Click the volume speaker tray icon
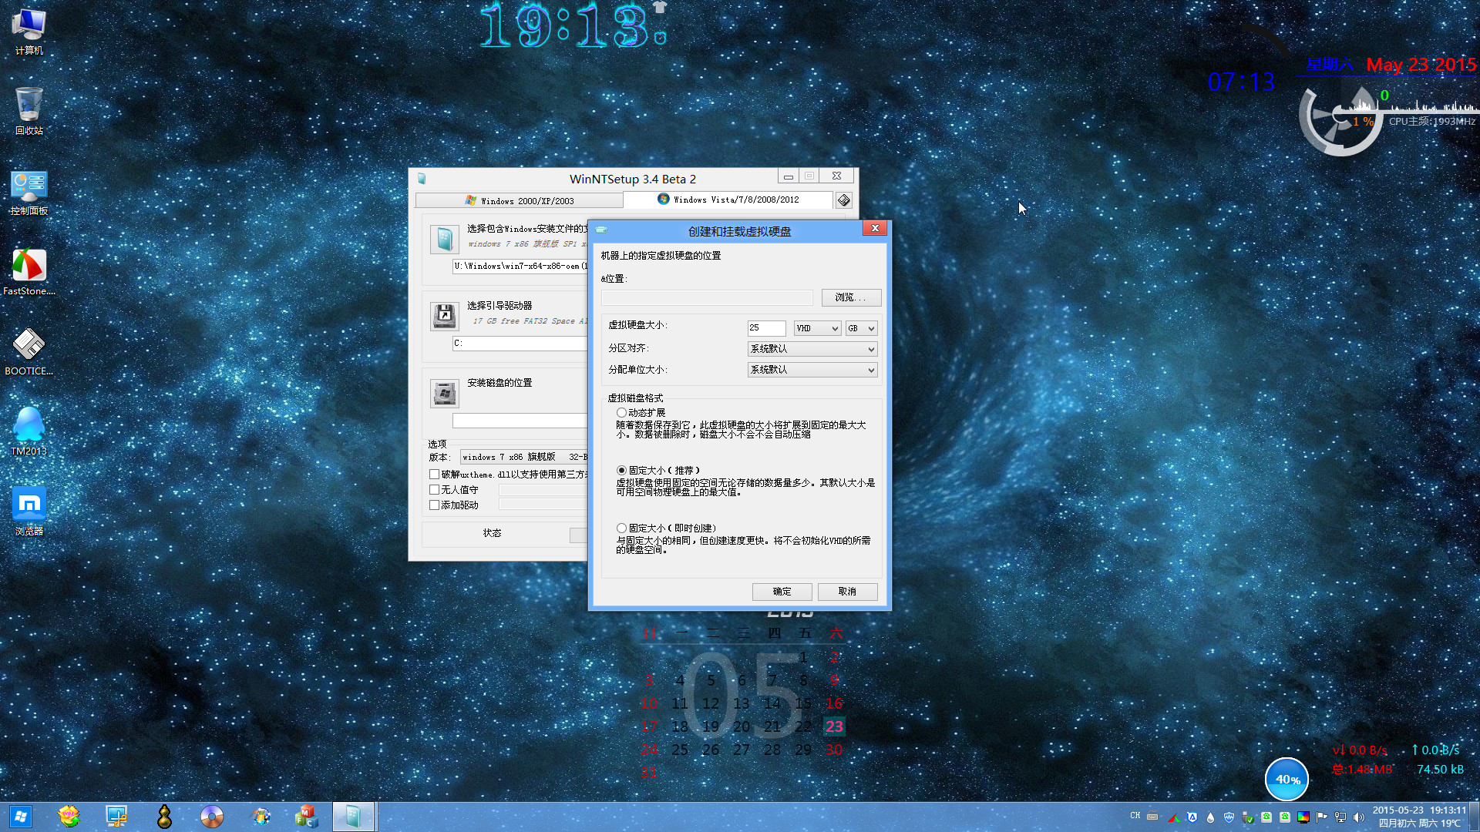Viewport: 1480px width, 832px height. coord(1359,817)
